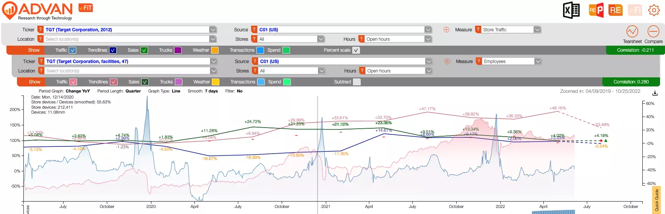Click the orange RE icon
665x214 pixels.
(x=616, y=10)
